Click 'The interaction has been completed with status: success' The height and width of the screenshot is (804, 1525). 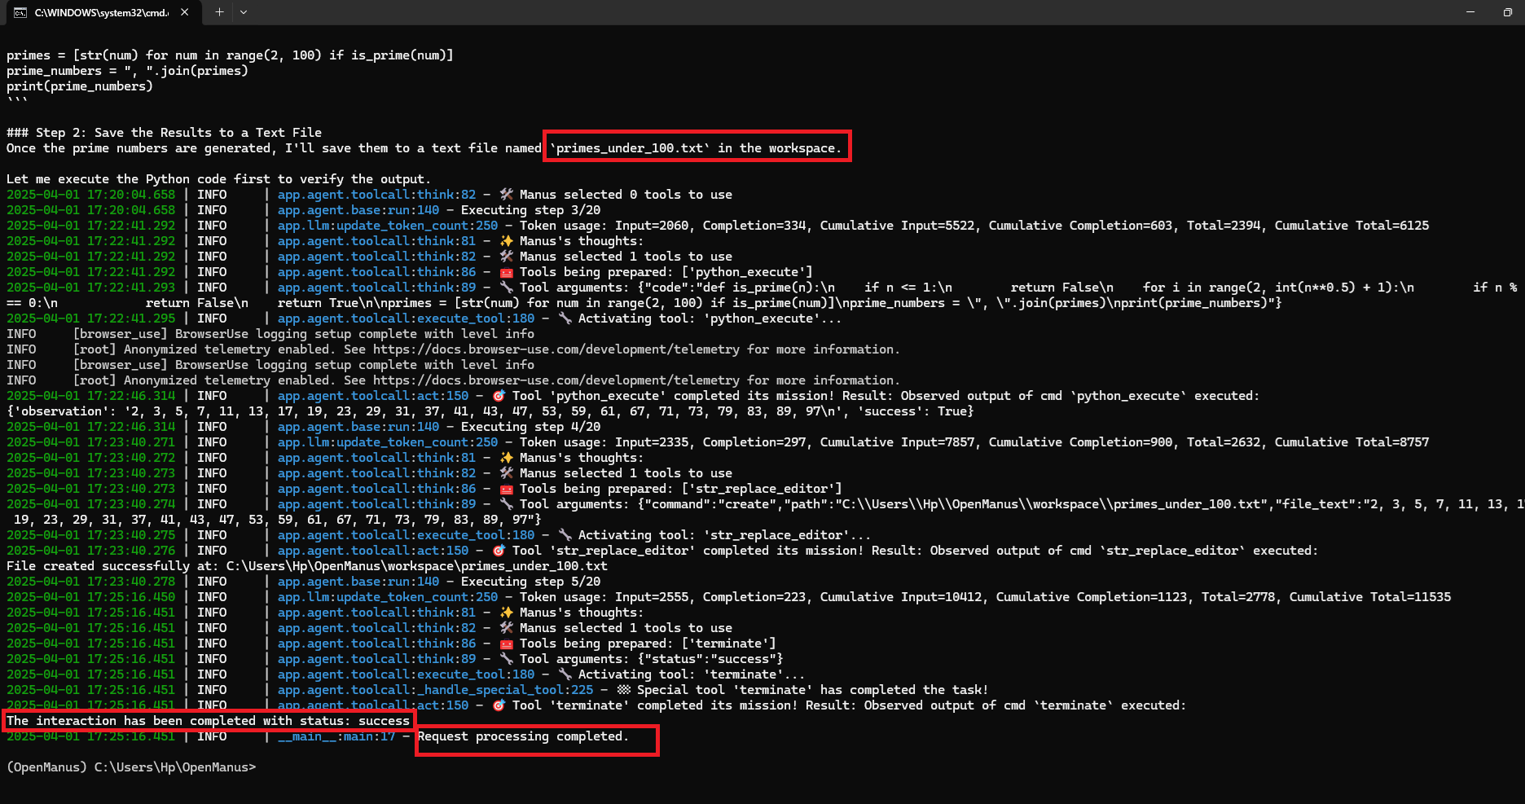208,721
